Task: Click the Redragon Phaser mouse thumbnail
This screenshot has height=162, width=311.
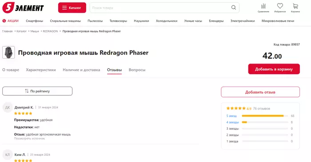Action: (8, 52)
